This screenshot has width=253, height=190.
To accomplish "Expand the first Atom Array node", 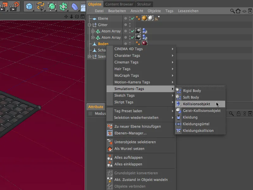I will (93, 31).
